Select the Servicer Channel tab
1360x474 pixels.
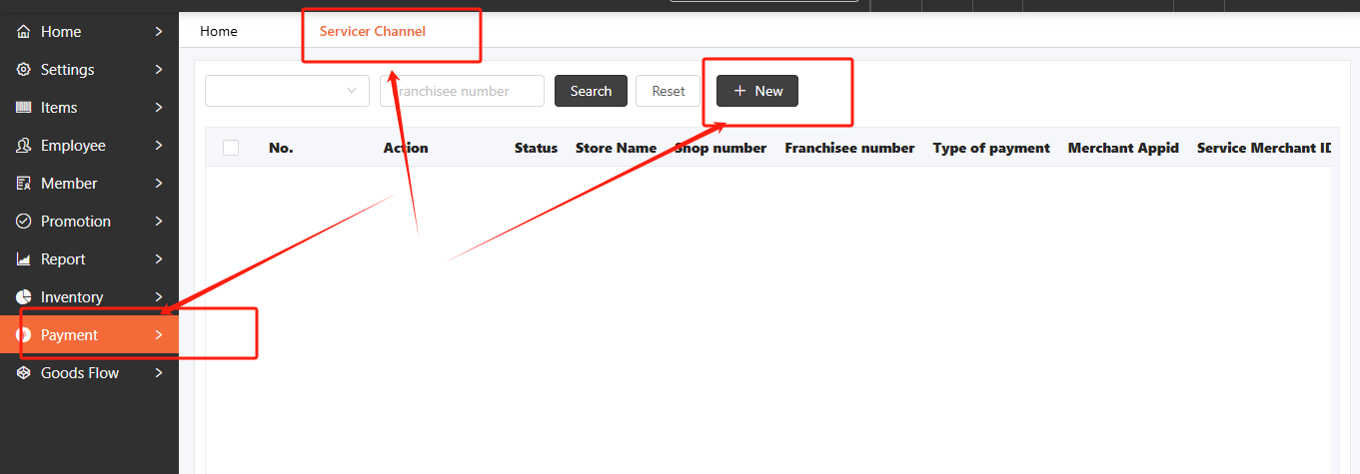(372, 31)
